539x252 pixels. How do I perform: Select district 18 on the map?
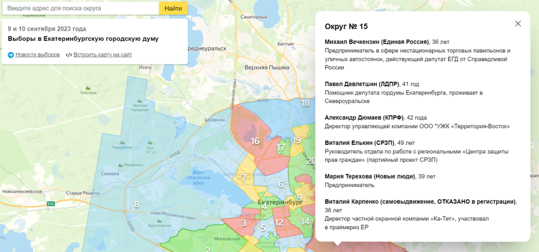(x=305, y=103)
